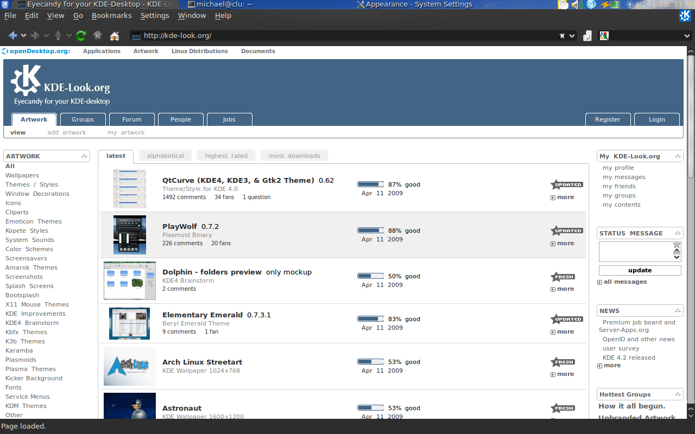
Task: Open the Settings menu
Action: click(155, 16)
